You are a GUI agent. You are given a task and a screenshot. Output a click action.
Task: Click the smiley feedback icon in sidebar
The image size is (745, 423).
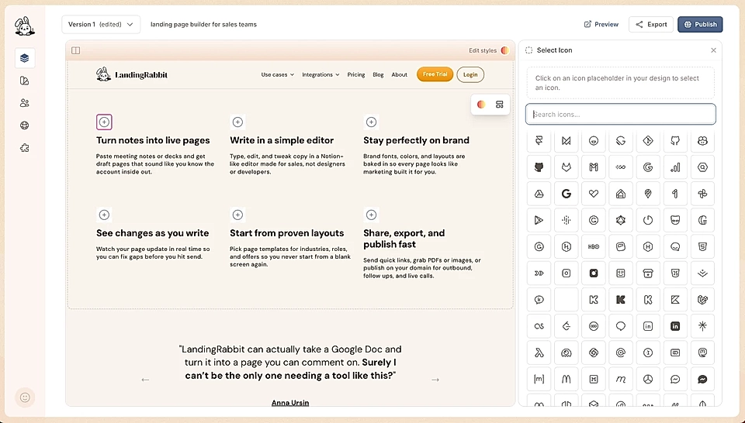tap(25, 397)
